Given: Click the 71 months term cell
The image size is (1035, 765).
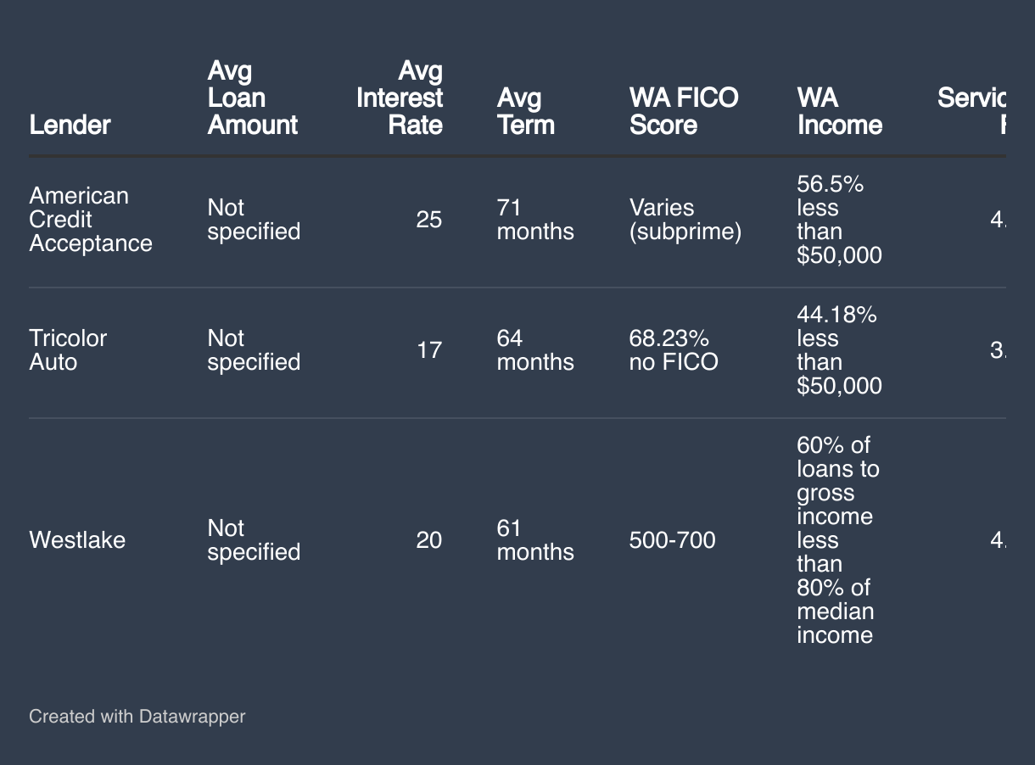Looking at the screenshot, I should (x=535, y=220).
